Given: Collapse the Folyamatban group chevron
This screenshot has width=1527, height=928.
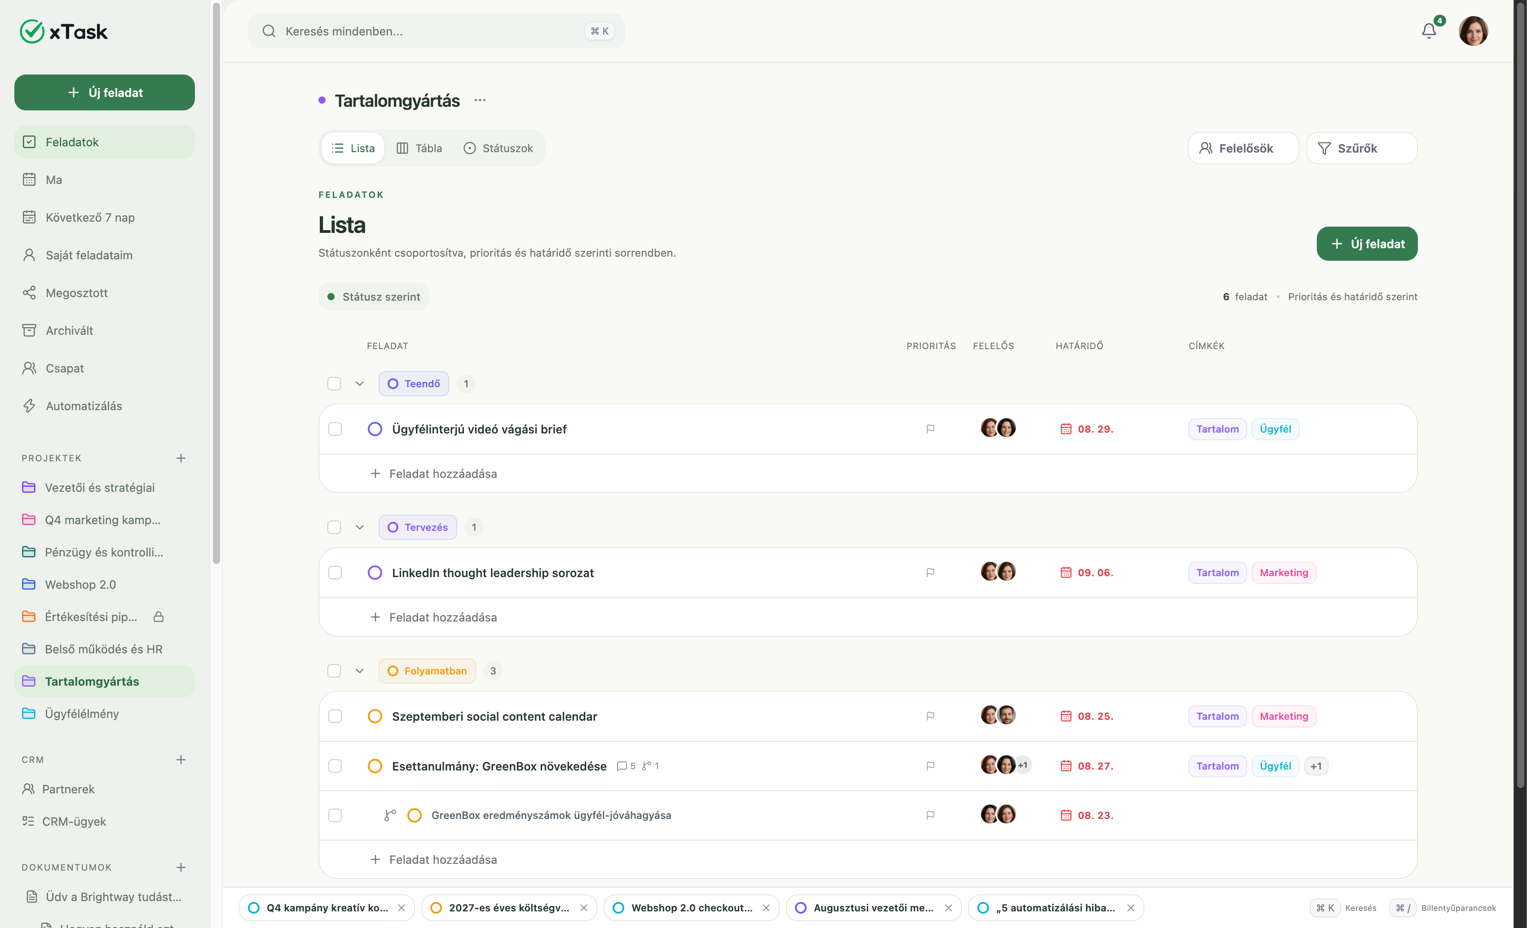Looking at the screenshot, I should 359,671.
